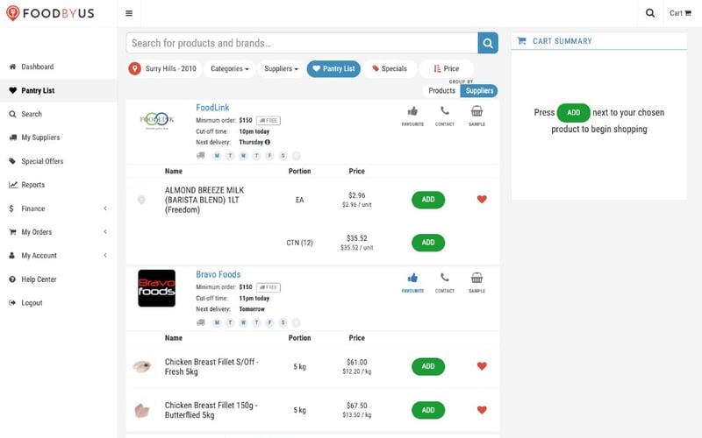
Task: Open the Suppliers filter dropdown
Action: point(281,69)
